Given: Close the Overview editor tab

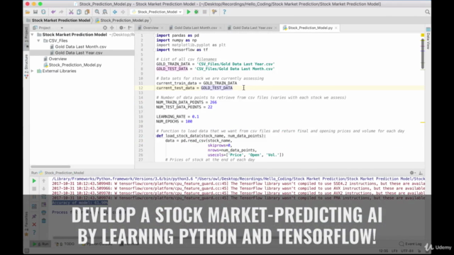Looking at the screenshot, I should (x=162, y=28).
